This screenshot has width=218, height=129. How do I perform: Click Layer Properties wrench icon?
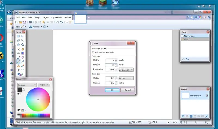click(207, 116)
